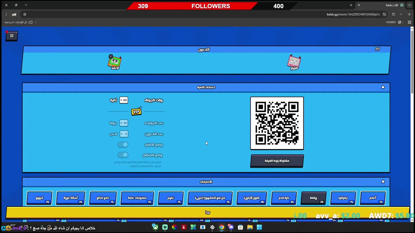Viewport: 415px width, 233px height.
Task: Select the من هو المشهور؟ (عربي) category
Action: (210, 198)
